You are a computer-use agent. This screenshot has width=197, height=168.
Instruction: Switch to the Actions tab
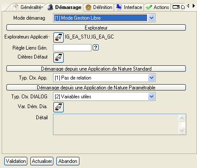(x=157, y=7)
